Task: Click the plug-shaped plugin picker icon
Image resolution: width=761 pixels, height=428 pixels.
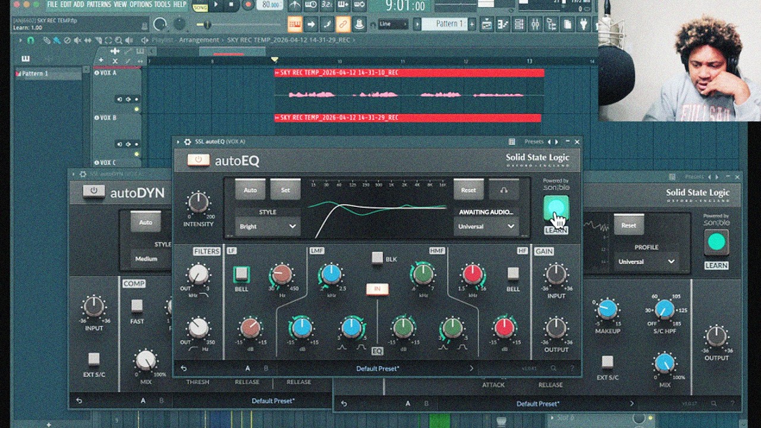Action: point(583,24)
